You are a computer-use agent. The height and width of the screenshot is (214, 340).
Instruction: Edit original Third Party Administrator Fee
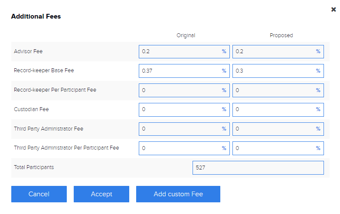click(180, 129)
